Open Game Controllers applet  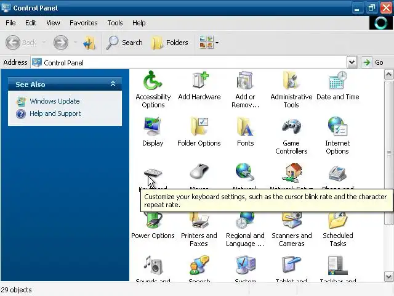291,126
